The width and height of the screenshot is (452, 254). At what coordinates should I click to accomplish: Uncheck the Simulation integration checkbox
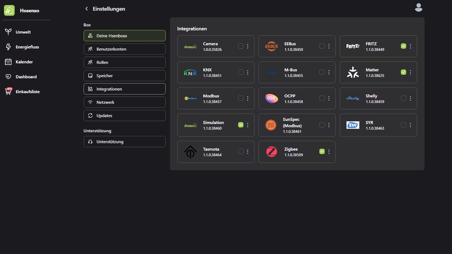[x=241, y=125]
